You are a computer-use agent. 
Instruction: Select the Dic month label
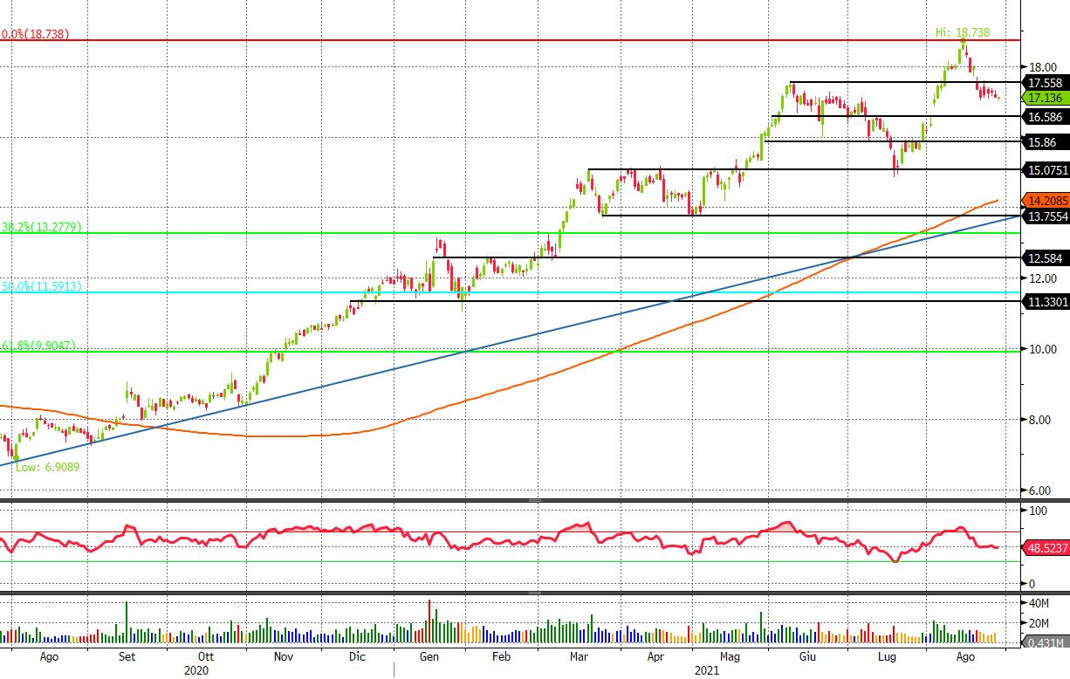coord(357,656)
